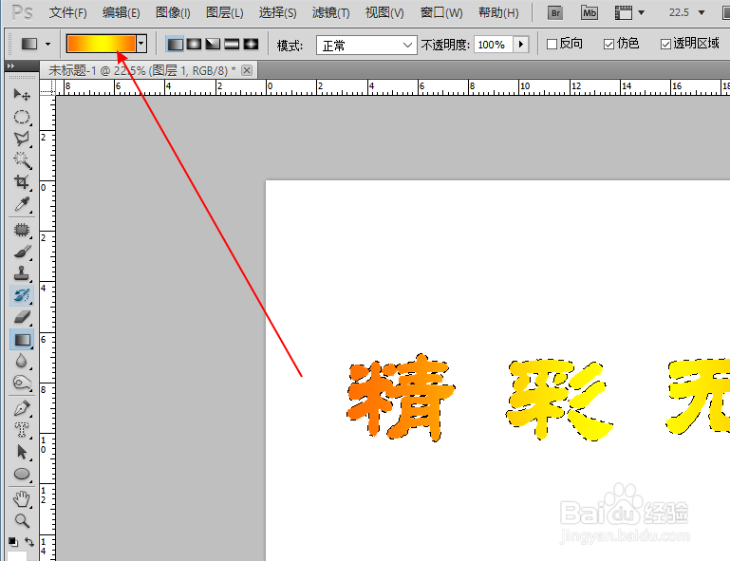Select the Eraser tool
The image size is (730, 561).
tap(22, 317)
